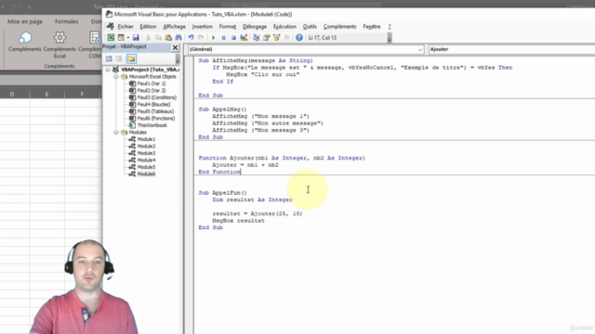The image size is (595, 334).
Task: Close the Projet - VBAProject pane
Action: [175, 47]
